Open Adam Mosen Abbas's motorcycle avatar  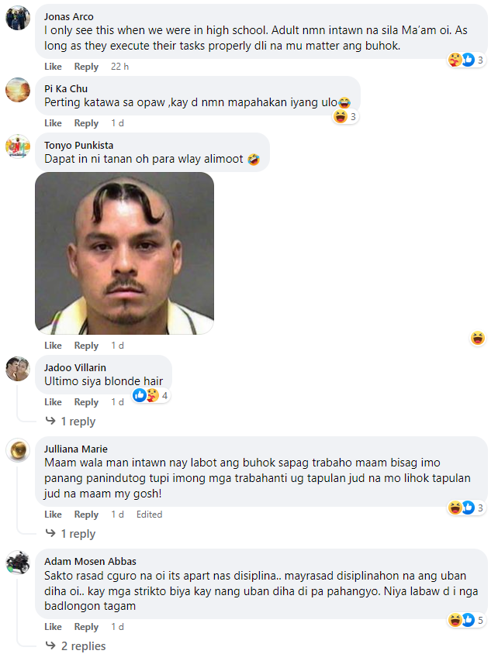tap(18, 563)
